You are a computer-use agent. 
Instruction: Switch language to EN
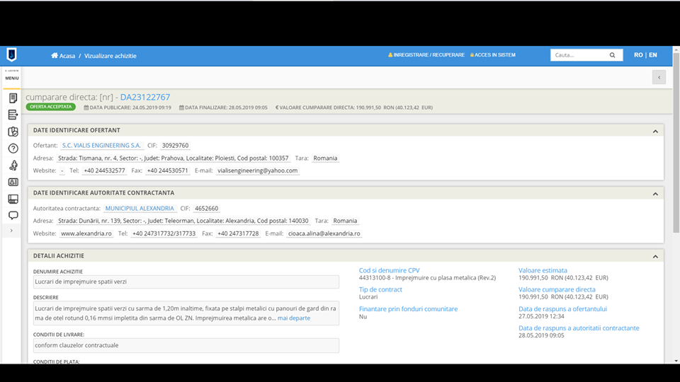652,55
